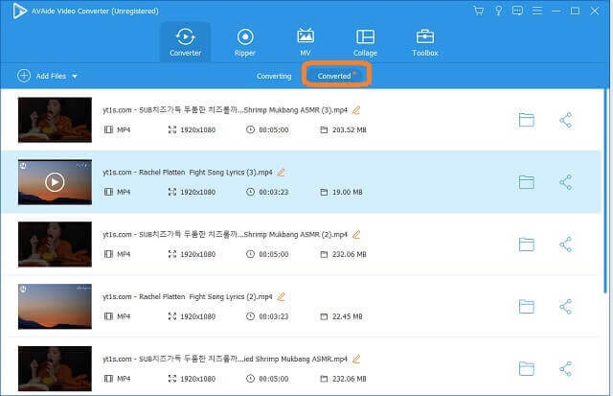Expand the Add Files dropdown arrow
Screen dimensions: 613x396
(75, 77)
